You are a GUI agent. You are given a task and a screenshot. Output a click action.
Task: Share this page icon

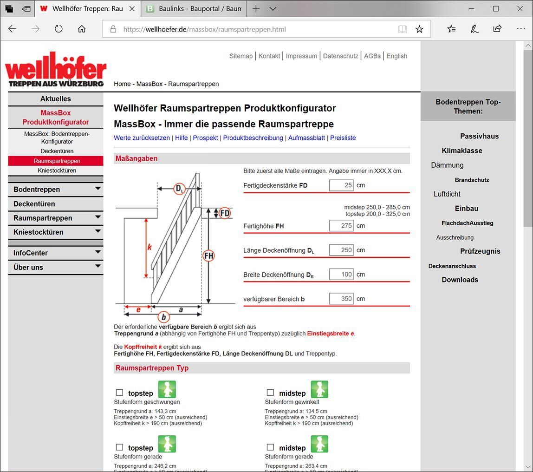pyautogui.click(x=497, y=28)
